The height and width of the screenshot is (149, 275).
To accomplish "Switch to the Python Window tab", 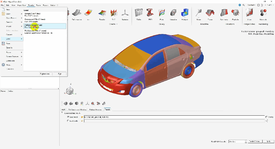I will [x=95, y=110].
